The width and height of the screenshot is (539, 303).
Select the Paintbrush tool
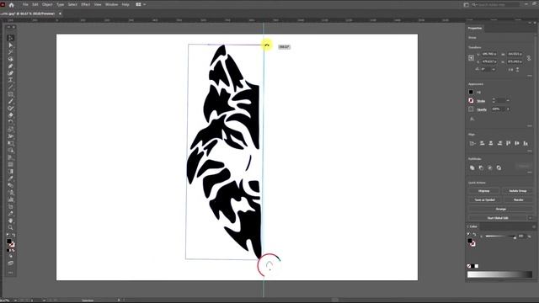pyautogui.click(x=11, y=101)
